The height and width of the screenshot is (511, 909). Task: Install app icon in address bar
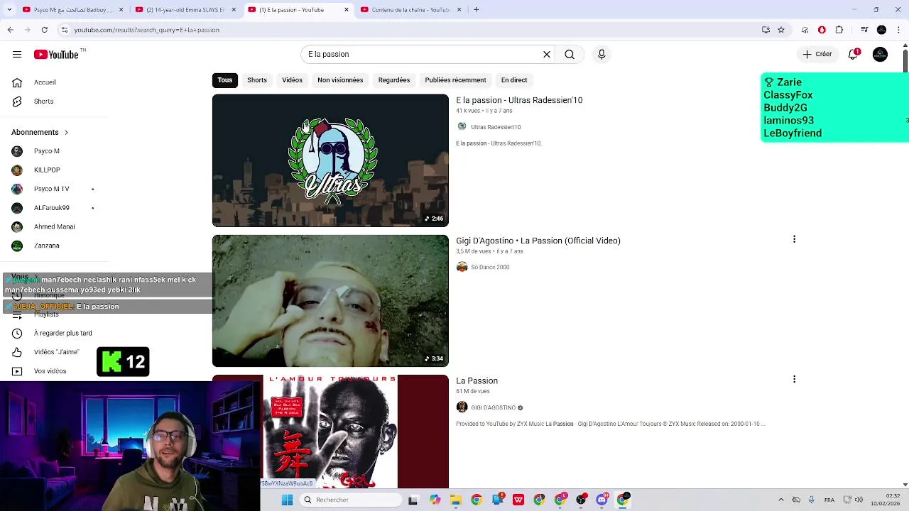tap(766, 30)
